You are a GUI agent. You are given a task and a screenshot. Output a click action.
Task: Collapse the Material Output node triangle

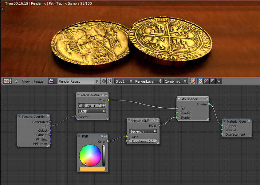224,121
